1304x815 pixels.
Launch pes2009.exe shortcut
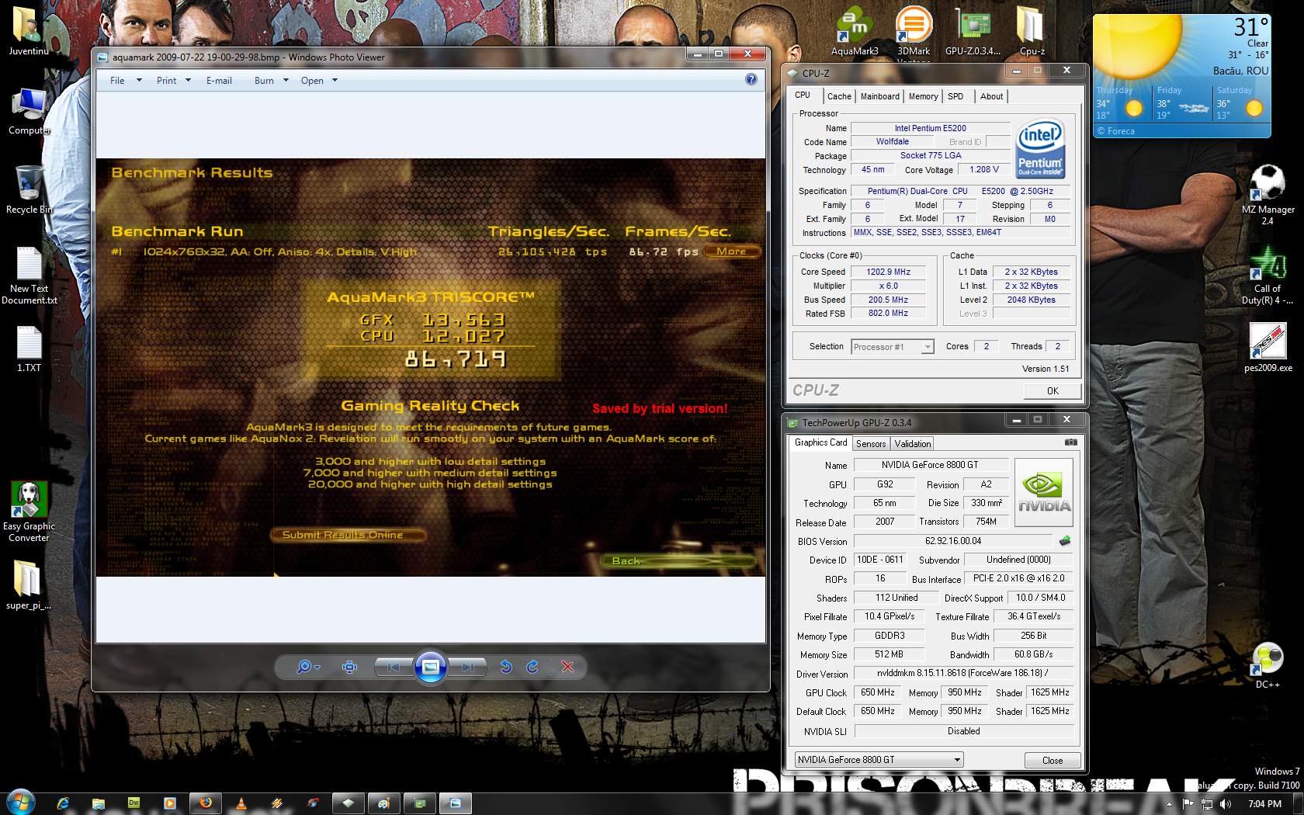pos(1268,348)
